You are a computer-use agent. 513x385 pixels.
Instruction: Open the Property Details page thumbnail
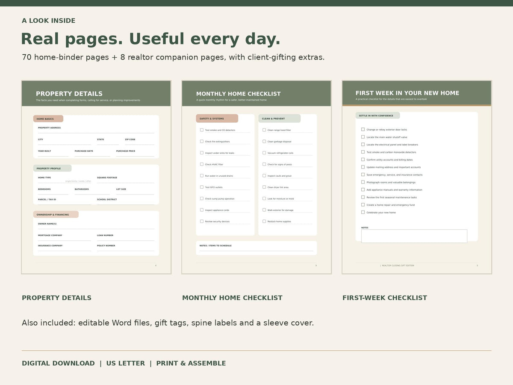(x=96, y=177)
